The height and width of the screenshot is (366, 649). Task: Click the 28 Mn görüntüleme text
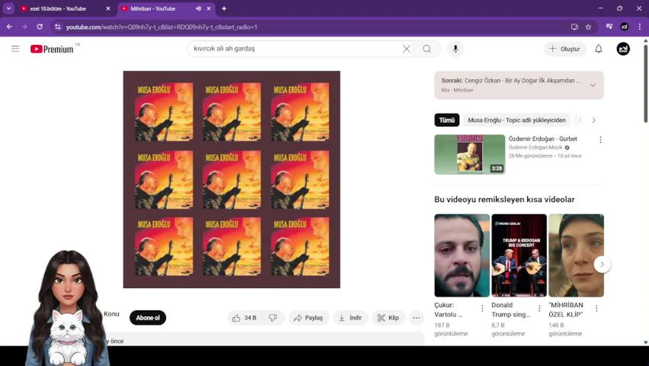click(530, 156)
